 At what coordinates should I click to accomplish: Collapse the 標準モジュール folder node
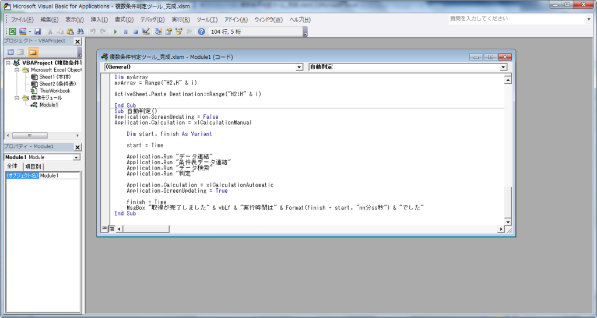coord(17,98)
